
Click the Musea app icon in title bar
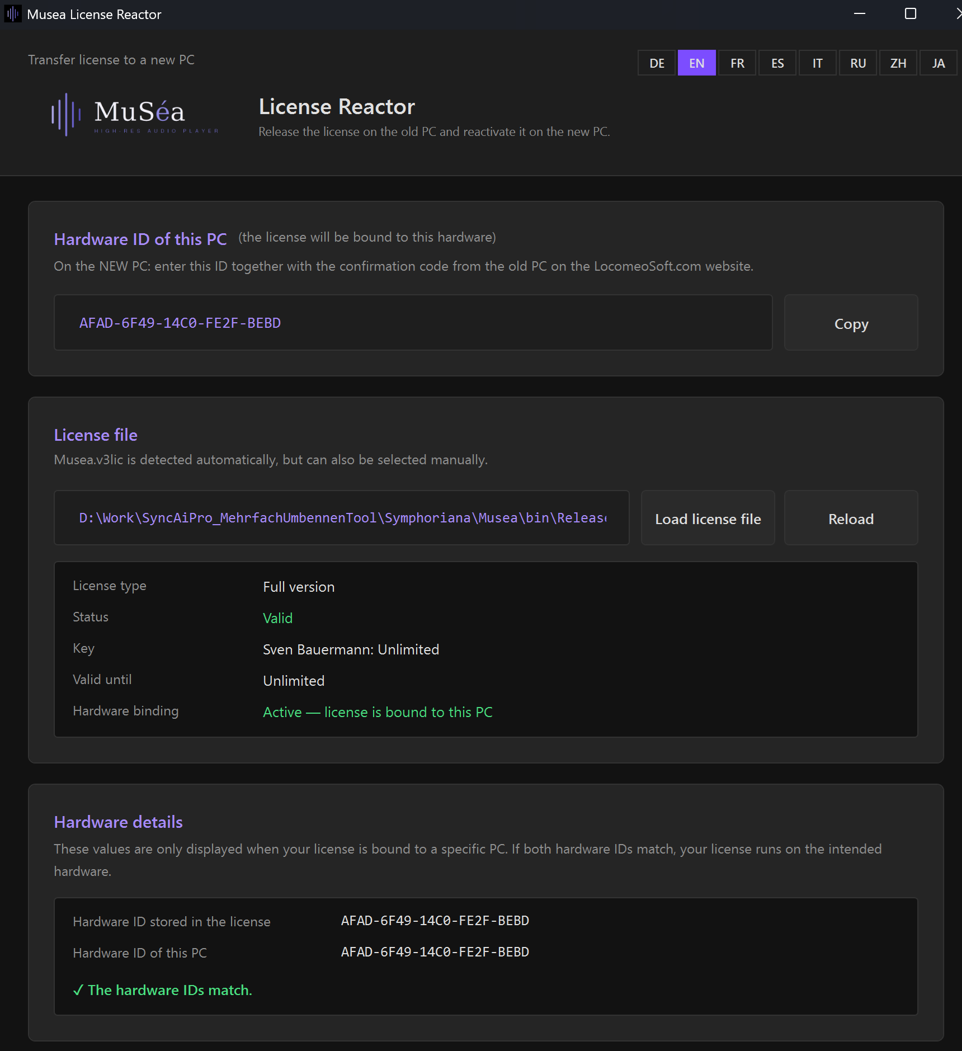13,14
